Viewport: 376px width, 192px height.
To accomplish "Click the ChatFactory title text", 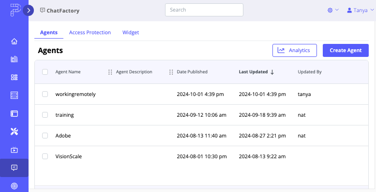I will pos(63,11).
